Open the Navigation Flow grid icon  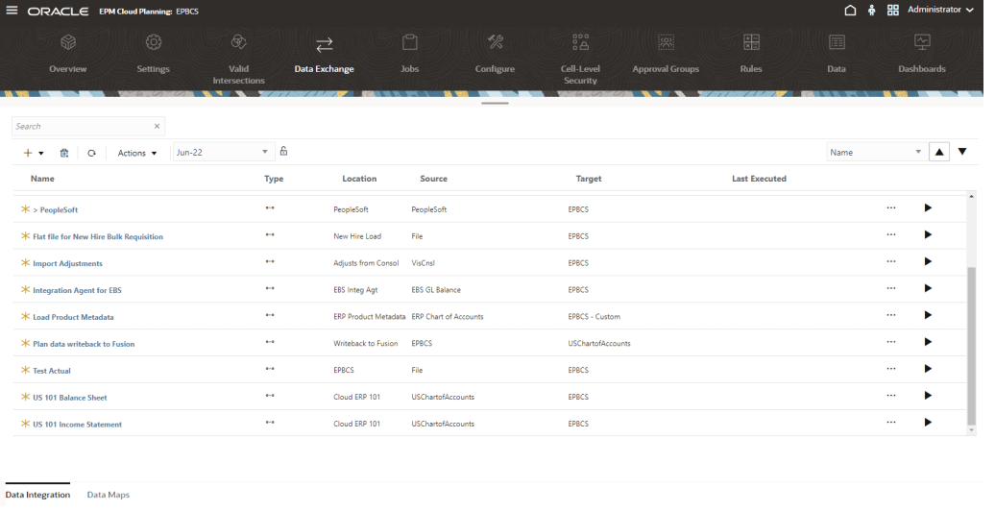(x=893, y=11)
